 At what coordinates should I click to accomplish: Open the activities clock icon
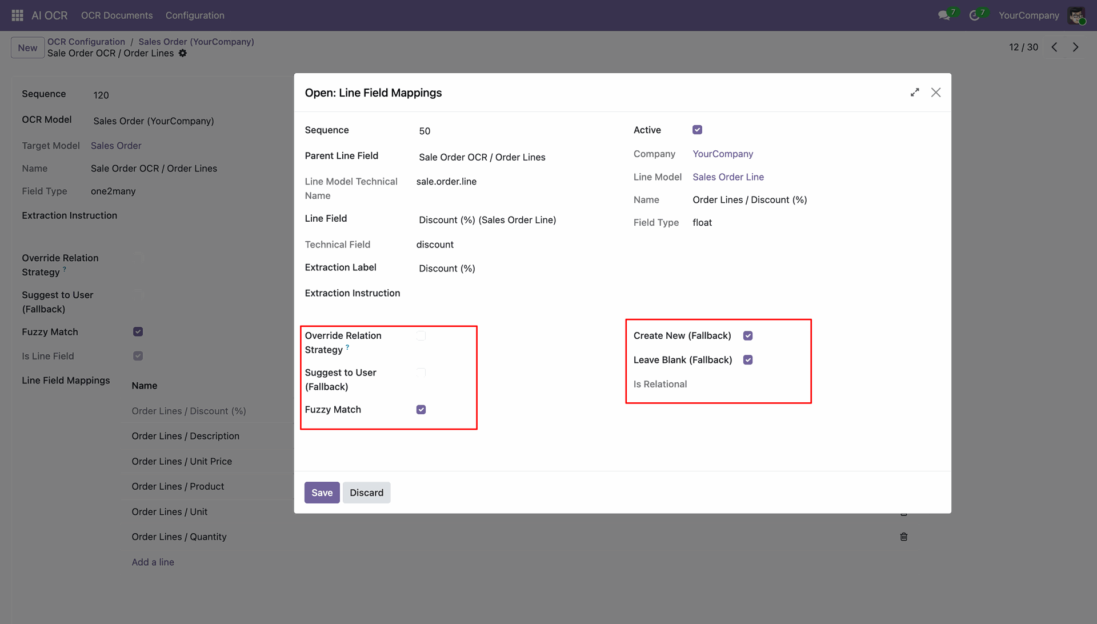tap(975, 15)
